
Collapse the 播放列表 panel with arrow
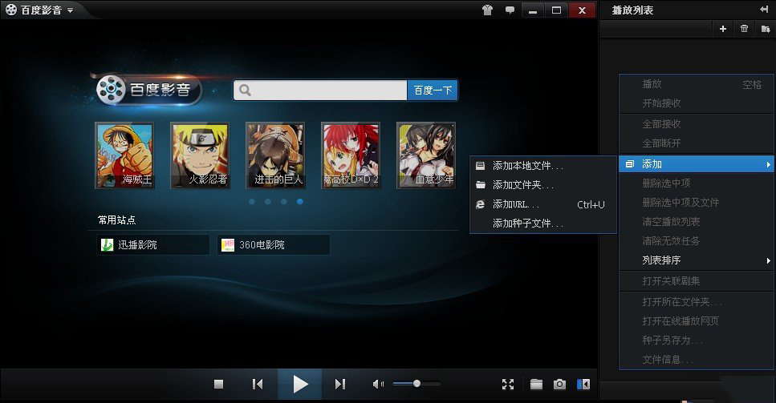pos(763,10)
